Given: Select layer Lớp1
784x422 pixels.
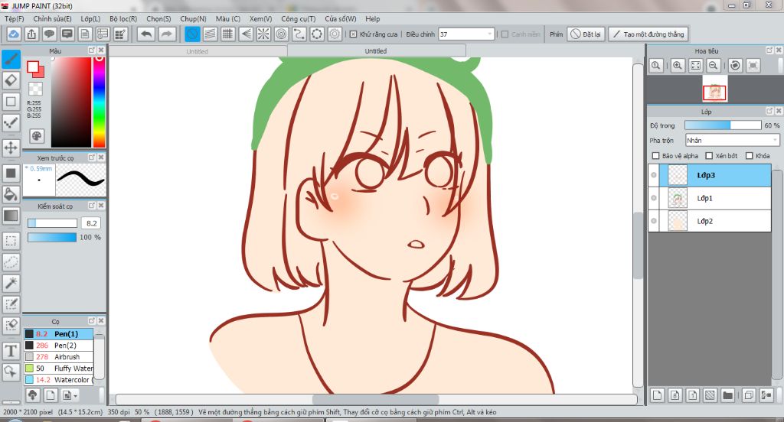Looking at the screenshot, I should tap(714, 198).
